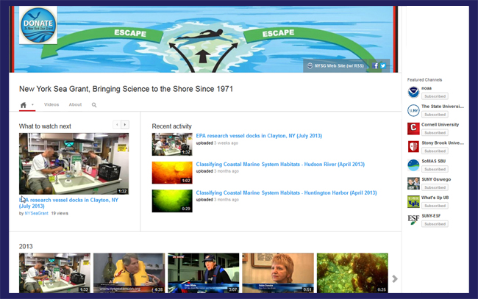Click the channel title New York Sea Grant
Image resolution: width=478 pixels, height=299 pixels.
point(126,89)
